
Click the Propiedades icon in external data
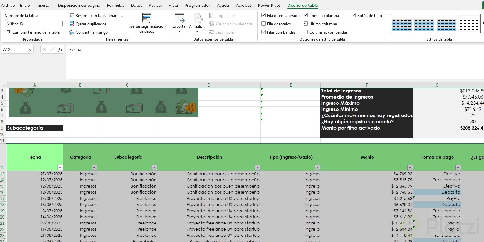pos(211,15)
